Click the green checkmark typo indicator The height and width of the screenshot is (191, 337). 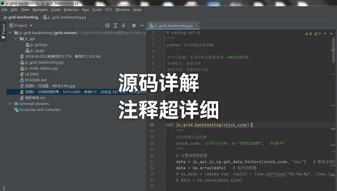tap(318, 34)
